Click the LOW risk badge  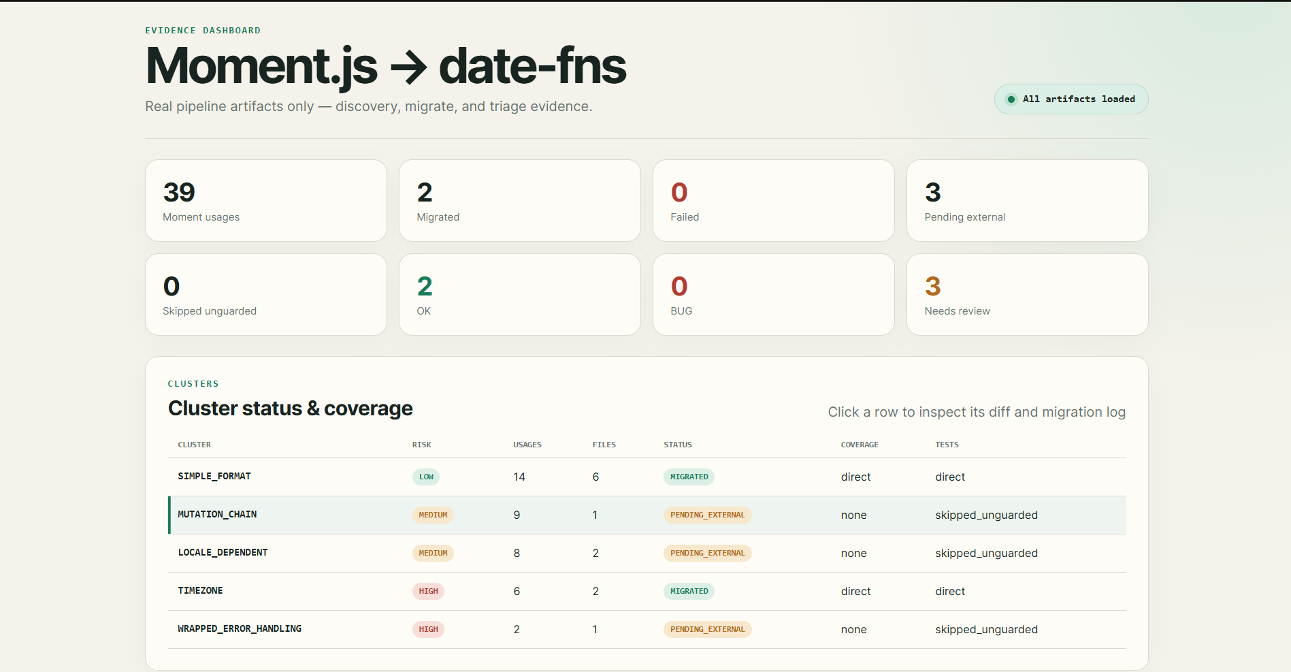pyautogui.click(x=426, y=477)
